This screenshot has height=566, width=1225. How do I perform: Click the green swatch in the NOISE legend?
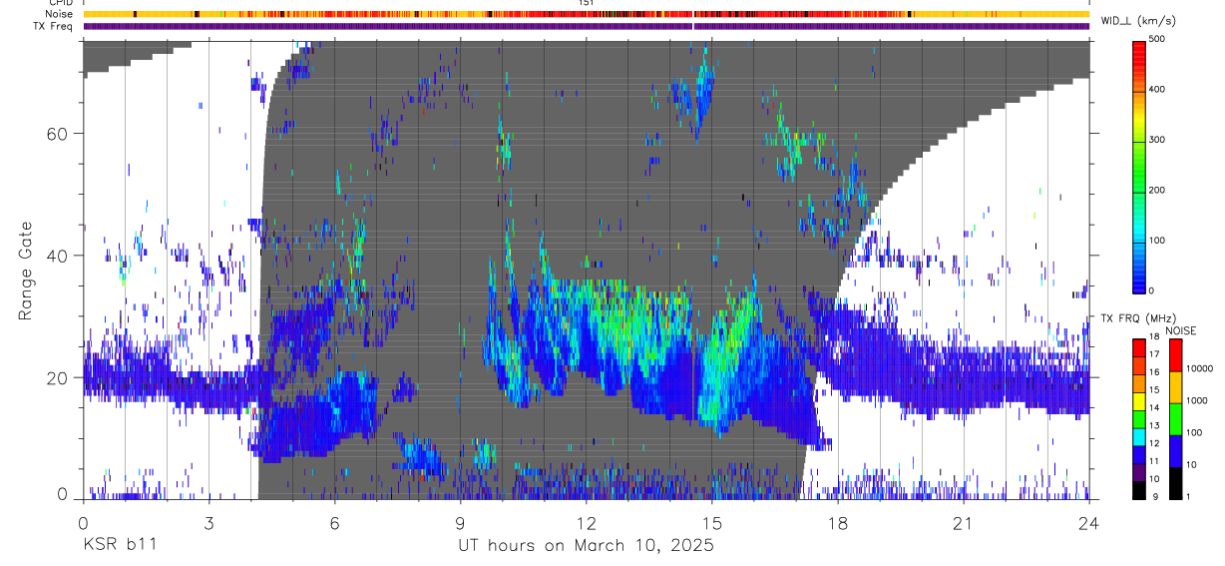pos(1175,418)
